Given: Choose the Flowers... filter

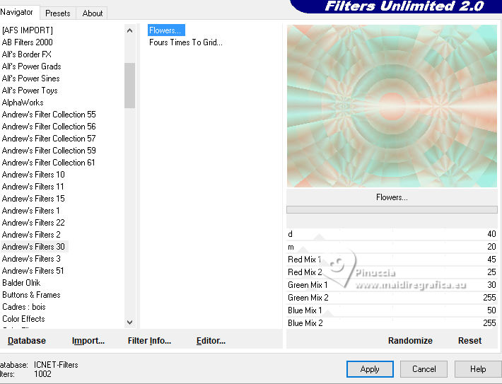Looking at the screenshot, I should (x=166, y=30).
